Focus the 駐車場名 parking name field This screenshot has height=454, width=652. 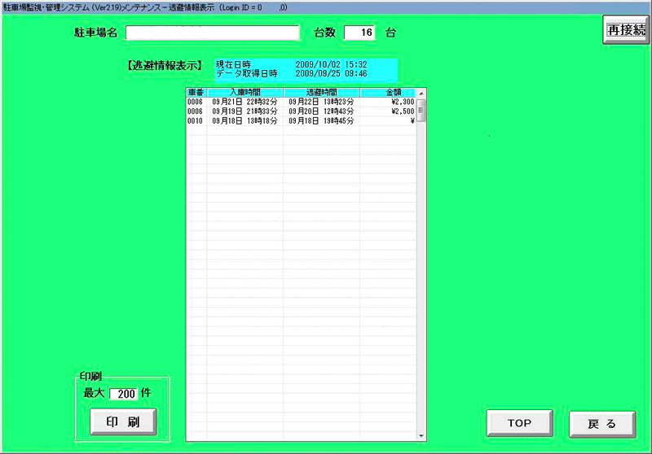[x=213, y=33]
